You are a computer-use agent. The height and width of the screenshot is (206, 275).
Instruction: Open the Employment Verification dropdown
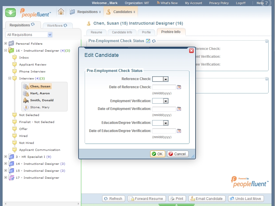click(165, 101)
